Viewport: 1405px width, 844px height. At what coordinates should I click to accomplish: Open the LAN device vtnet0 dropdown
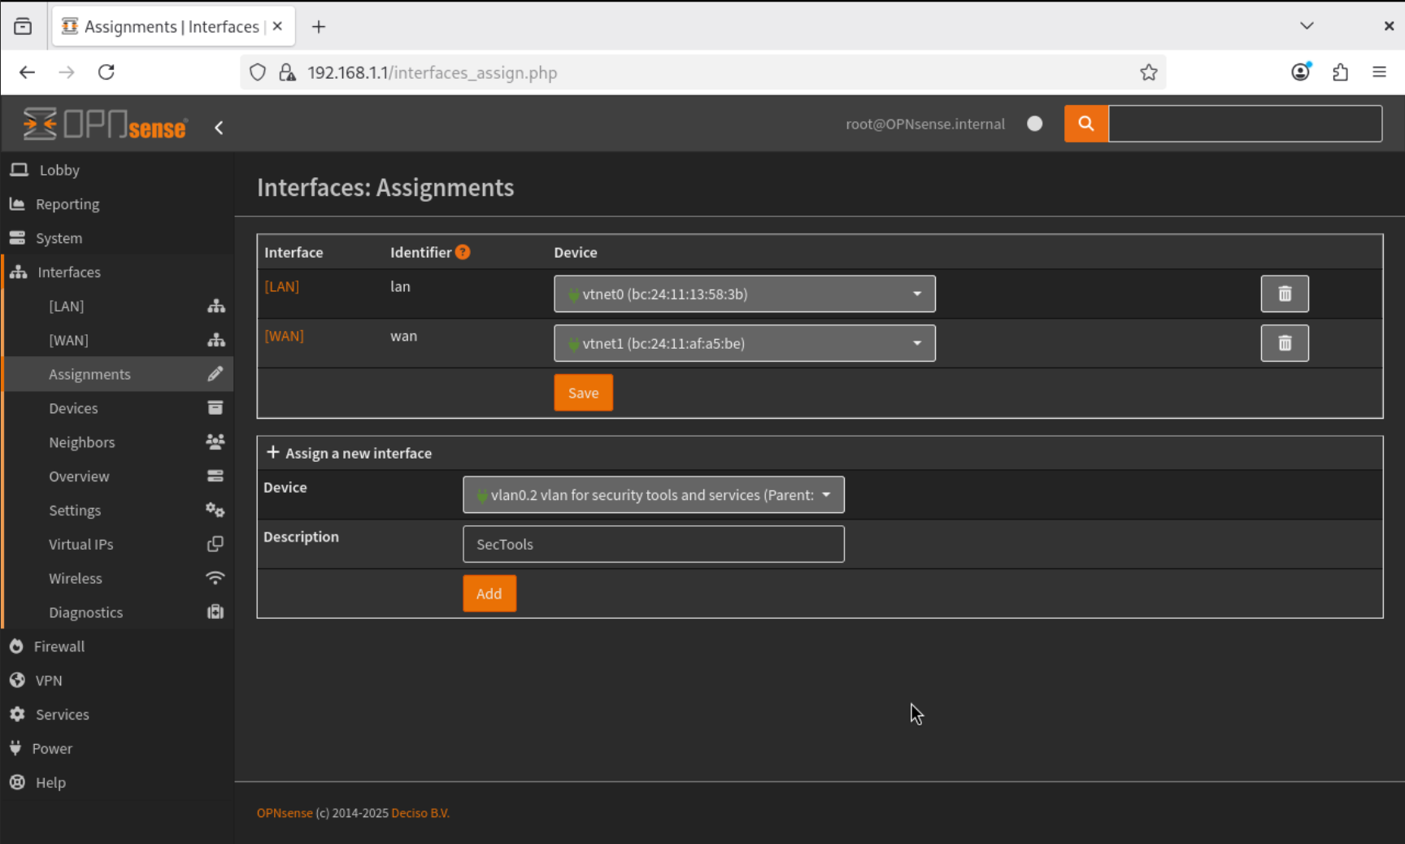pyautogui.click(x=744, y=294)
